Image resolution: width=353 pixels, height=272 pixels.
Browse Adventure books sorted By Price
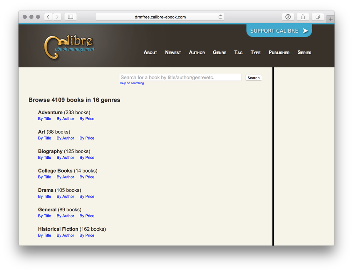point(87,118)
